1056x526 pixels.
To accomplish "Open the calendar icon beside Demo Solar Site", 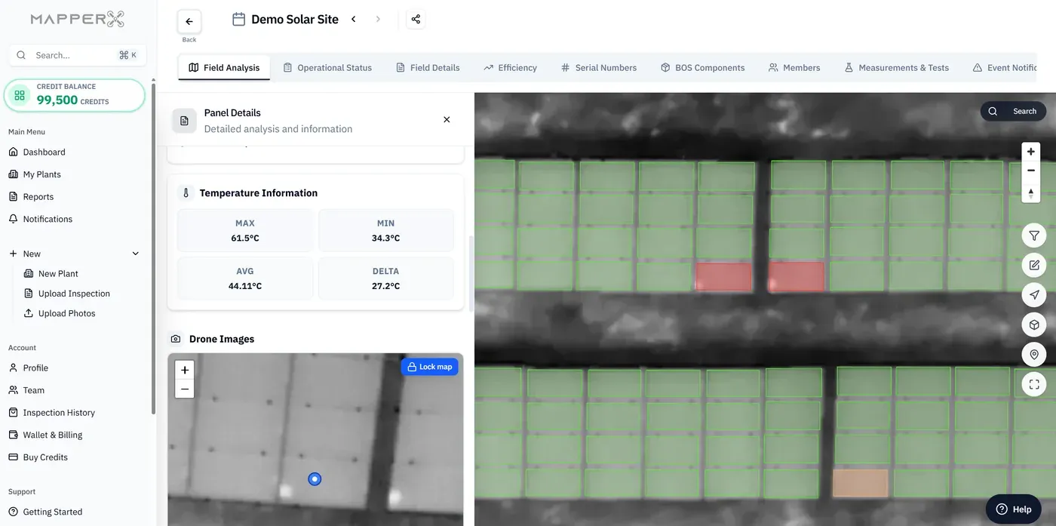I will click(238, 20).
